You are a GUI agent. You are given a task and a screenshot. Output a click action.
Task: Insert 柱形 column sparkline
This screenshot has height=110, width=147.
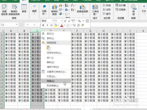click(x=107, y=10)
